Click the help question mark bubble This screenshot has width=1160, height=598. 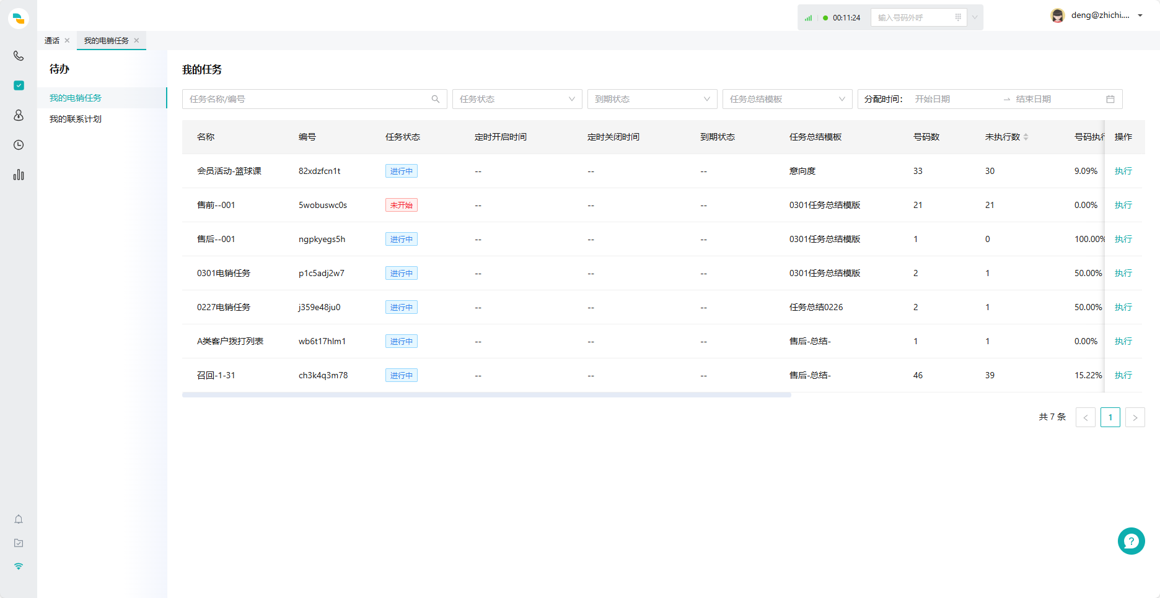coord(1131,541)
